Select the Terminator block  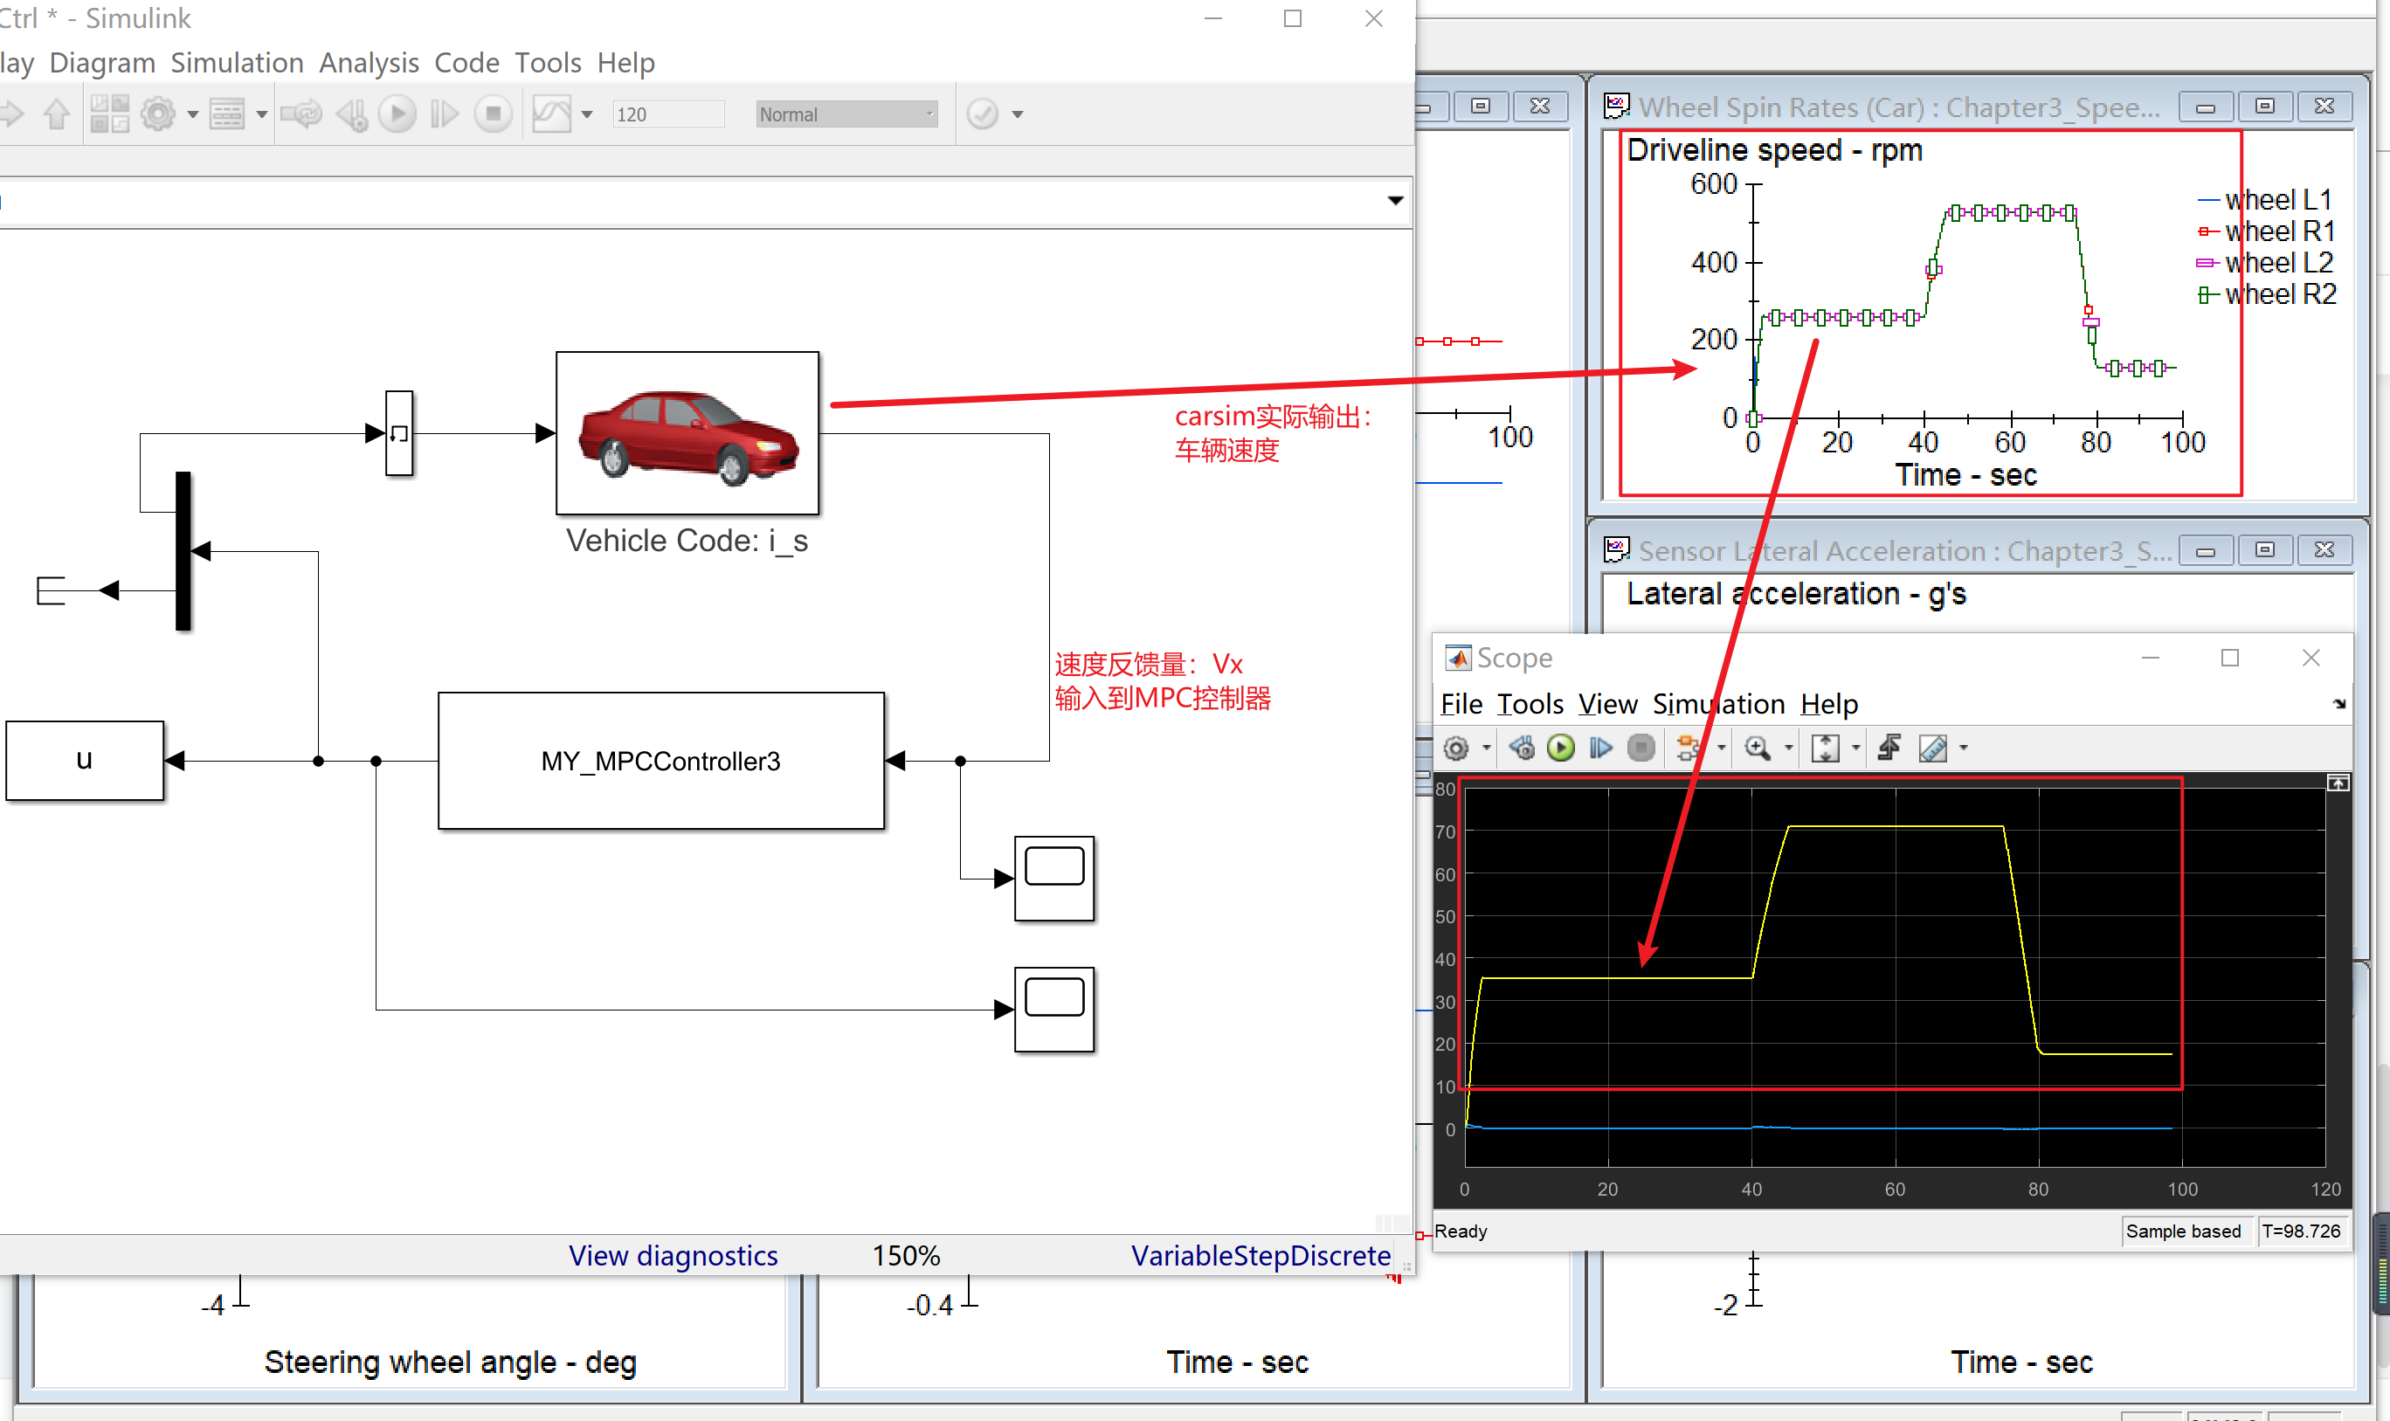point(51,590)
